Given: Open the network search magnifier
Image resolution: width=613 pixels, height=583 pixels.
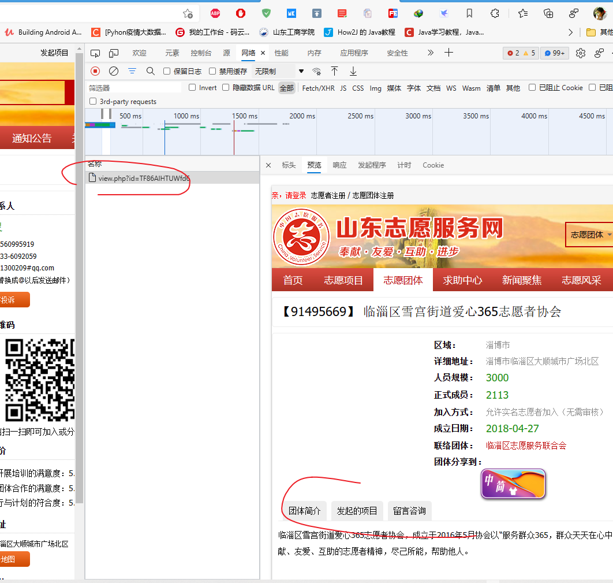Looking at the screenshot, I should pos(151,71).
